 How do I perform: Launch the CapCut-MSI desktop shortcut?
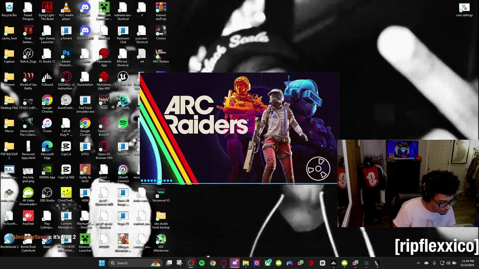coord(66,171)
